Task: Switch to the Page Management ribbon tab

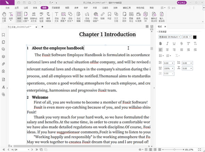Action: (56, 8)
